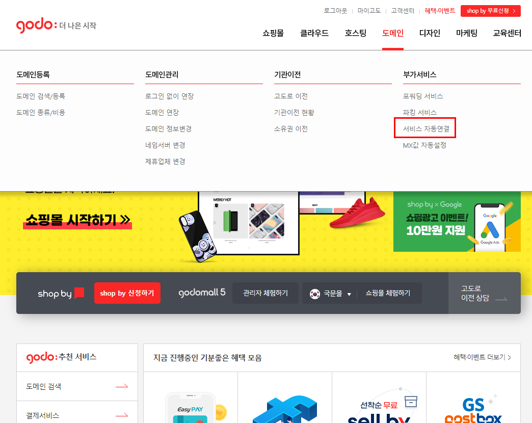Click the red sneaker image in banner
This screenshot has width=532, height=423.
(x=357, y=213)
